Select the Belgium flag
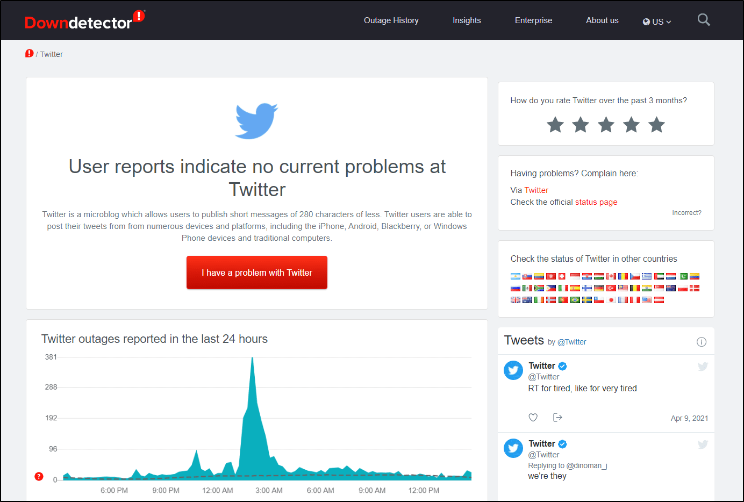Viewport: 744px width, 502px height. (635, 288)
